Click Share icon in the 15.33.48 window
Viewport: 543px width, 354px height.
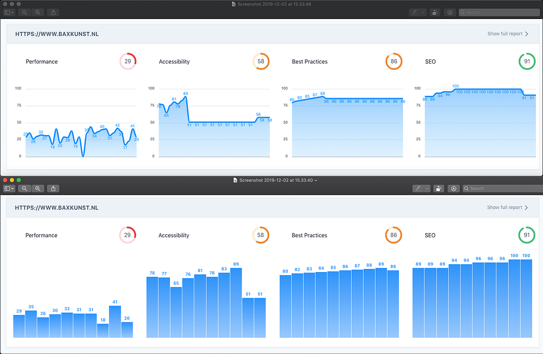[x=53, y=12]
